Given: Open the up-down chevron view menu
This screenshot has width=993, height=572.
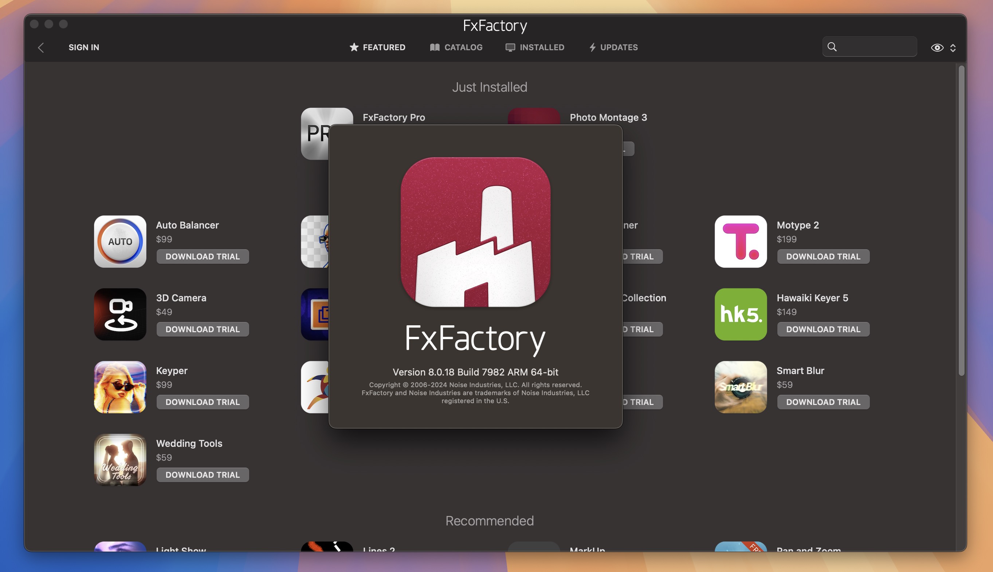Looking at the screenshot, I should coord(953,48).
